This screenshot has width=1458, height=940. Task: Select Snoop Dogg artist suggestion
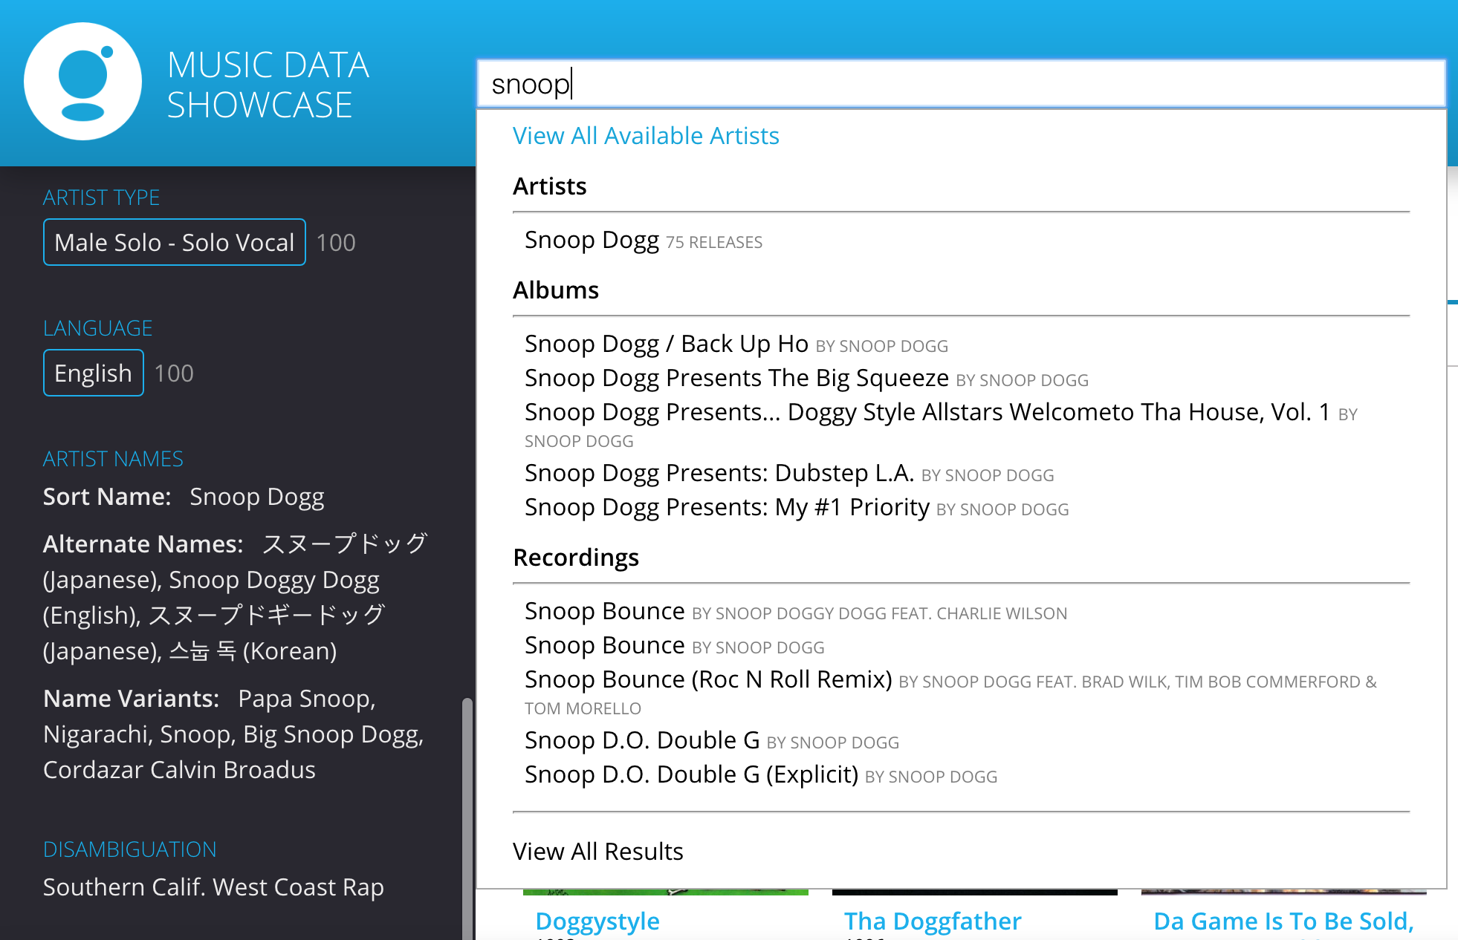click(592, 241)
